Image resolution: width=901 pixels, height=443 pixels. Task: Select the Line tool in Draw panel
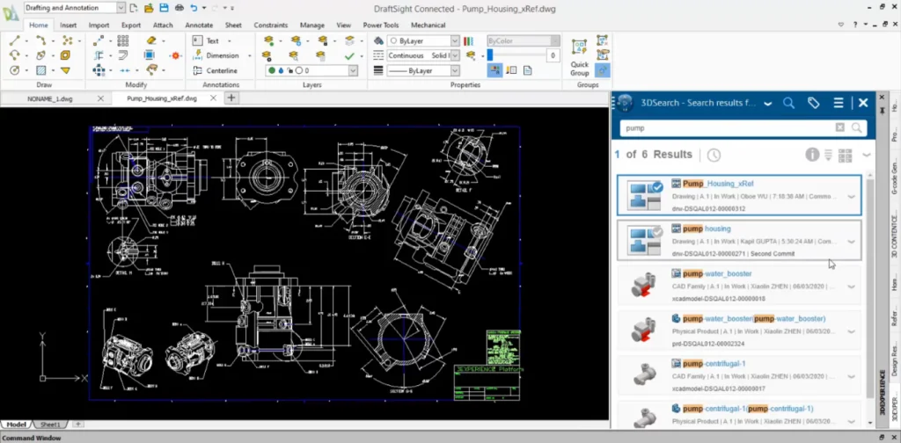click(16, 40)
